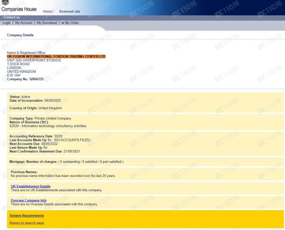The height and width of the screenshot is (230, 285).
Task: Click SIC 62020 Information technology consultancy line
Action: (48, 126)
